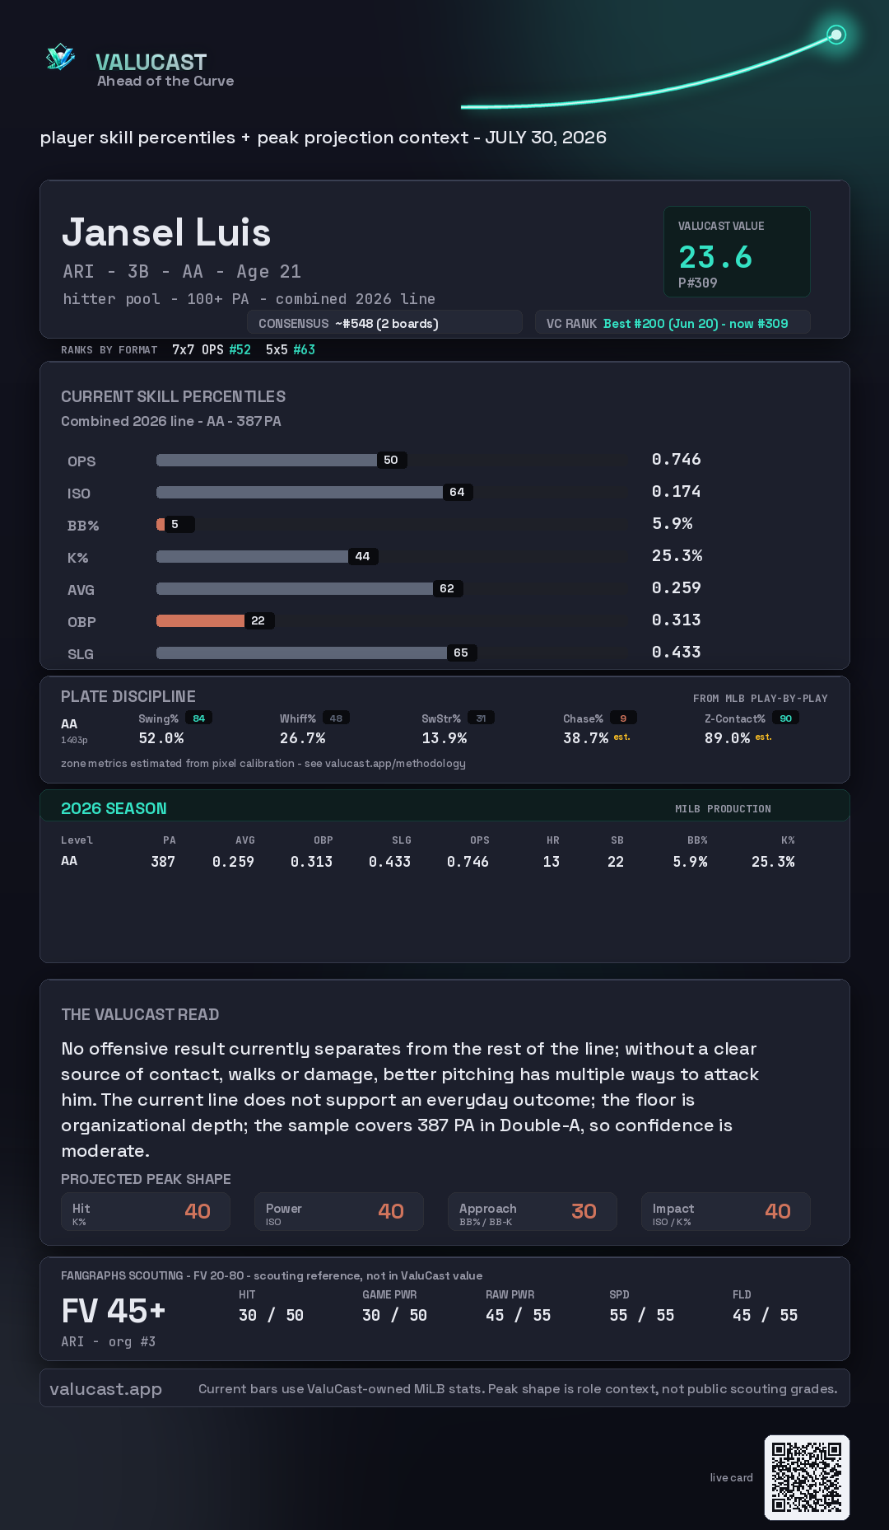This screenshot has width=889, height=1530.
Task: Click the 5x5 #63 rank
Action: coord(291,349)
